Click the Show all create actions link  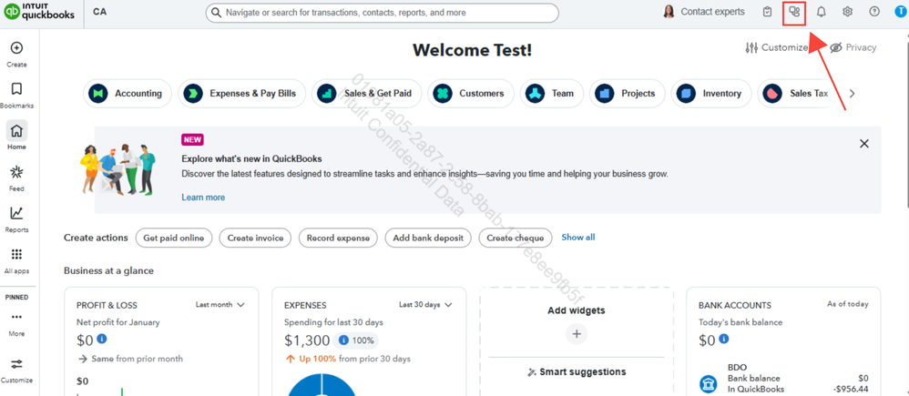pyautogui.click(x=578, y=237)
